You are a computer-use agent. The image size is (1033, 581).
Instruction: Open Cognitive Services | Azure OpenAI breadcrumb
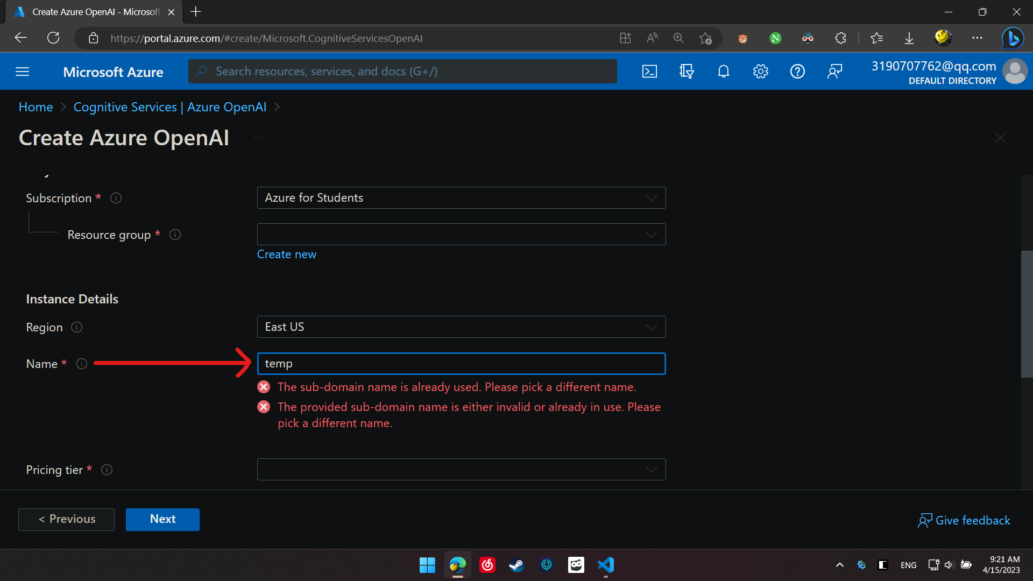point(170,107)
